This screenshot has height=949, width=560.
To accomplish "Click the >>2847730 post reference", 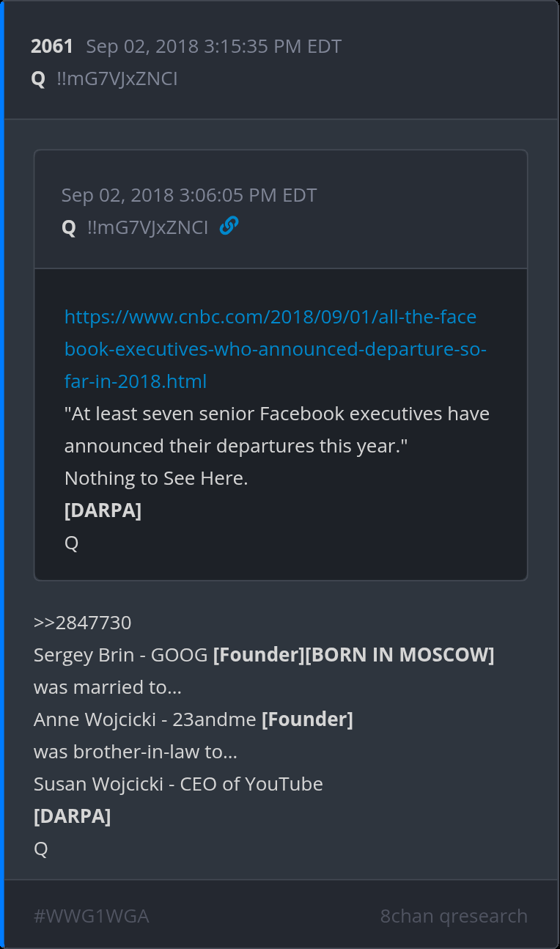I will 83,623.
